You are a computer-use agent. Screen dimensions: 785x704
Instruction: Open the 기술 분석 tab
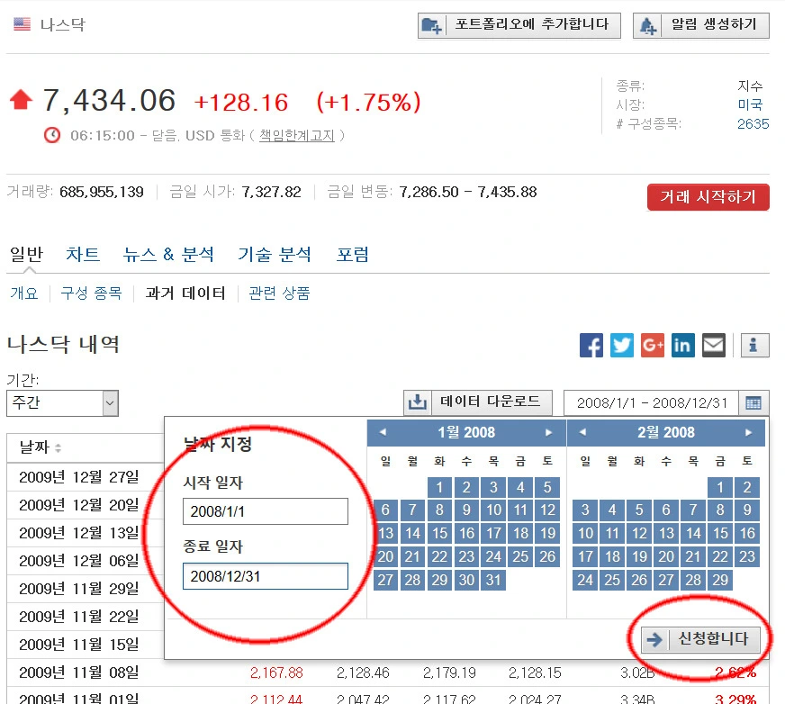click(x=275, y=255)
